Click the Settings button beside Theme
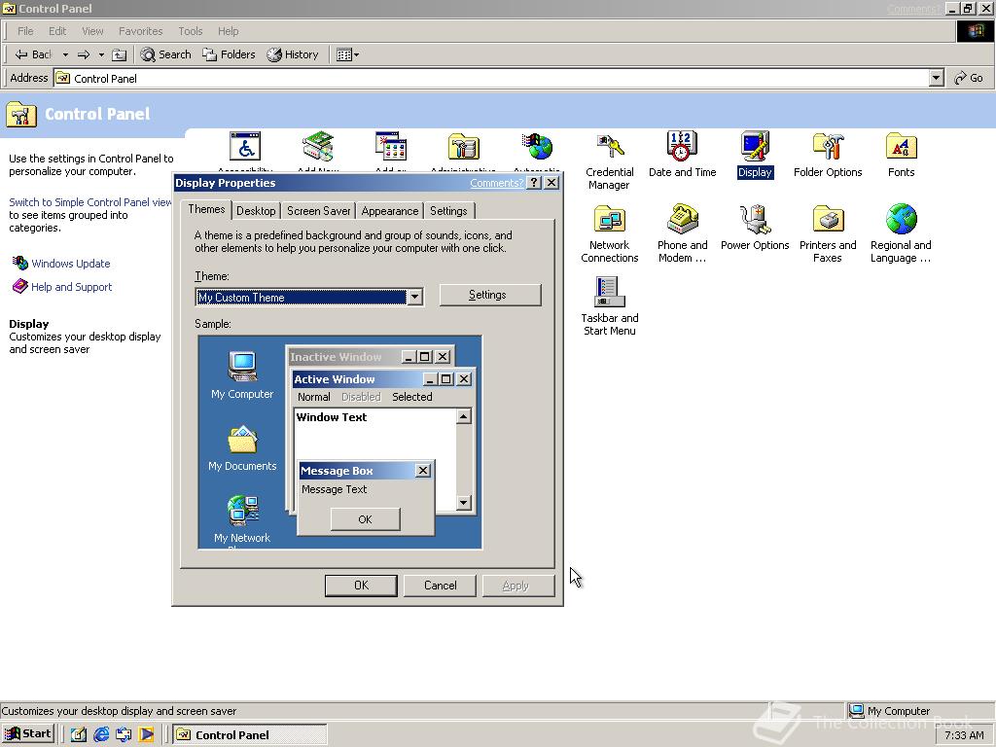The image size is (996, 747). [x=490, y=295]
